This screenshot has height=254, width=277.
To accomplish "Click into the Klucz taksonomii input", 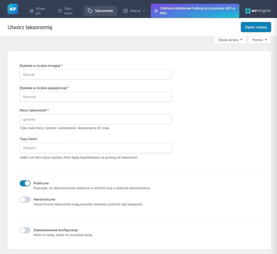I will point(96,119).
